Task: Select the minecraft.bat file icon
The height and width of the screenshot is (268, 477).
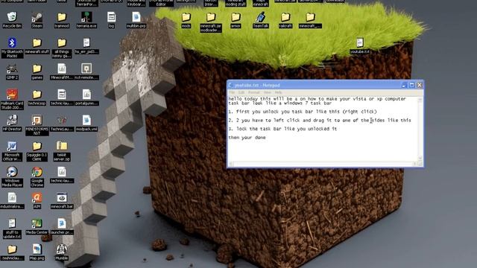Action: pos(62,200)
